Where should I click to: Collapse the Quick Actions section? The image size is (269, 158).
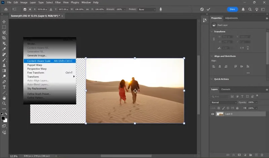point(212,79)
